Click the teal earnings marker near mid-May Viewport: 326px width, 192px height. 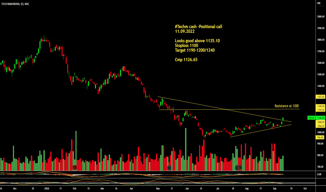169,167
